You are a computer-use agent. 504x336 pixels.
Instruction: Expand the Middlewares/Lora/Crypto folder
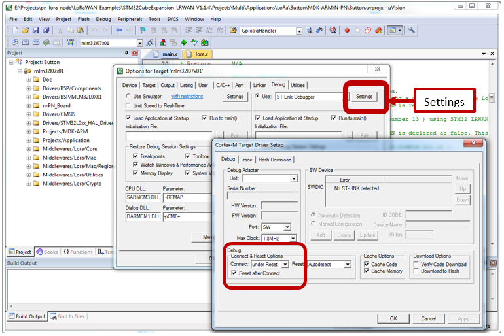(x=29, y=184)
